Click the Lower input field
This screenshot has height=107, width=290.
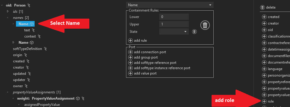point(174,17)
